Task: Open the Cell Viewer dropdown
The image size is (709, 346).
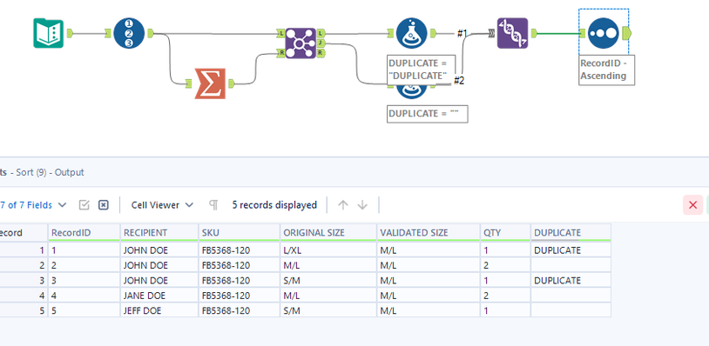Action: click(x=162, y=205)
